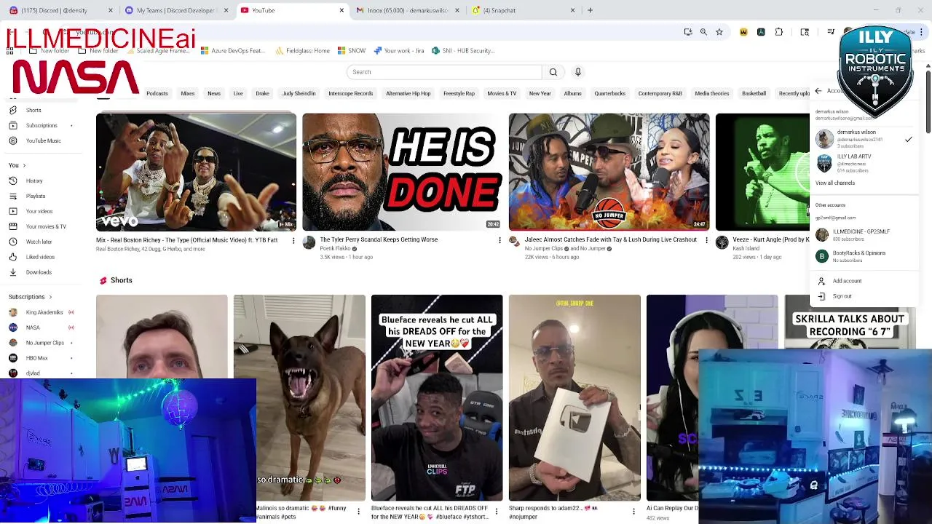Image resolution: width=932 pixels, height=524 pixels.
Task: Switch to the Gmail Inbox tab
Action: click(x=408, y=10)
